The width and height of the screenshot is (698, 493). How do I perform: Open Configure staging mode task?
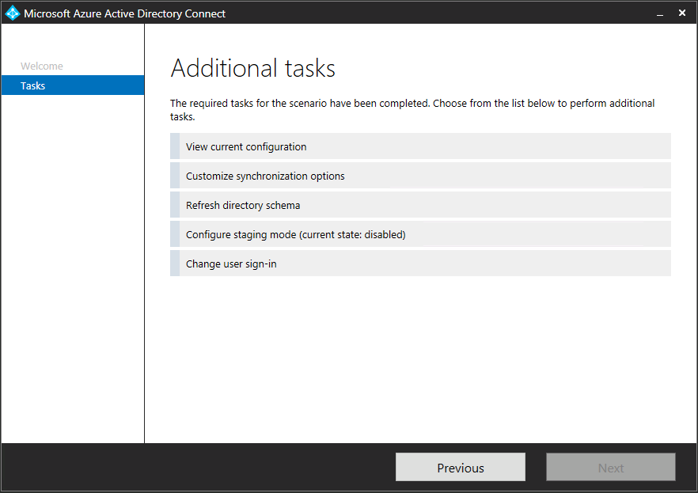[x=420, y=234]
